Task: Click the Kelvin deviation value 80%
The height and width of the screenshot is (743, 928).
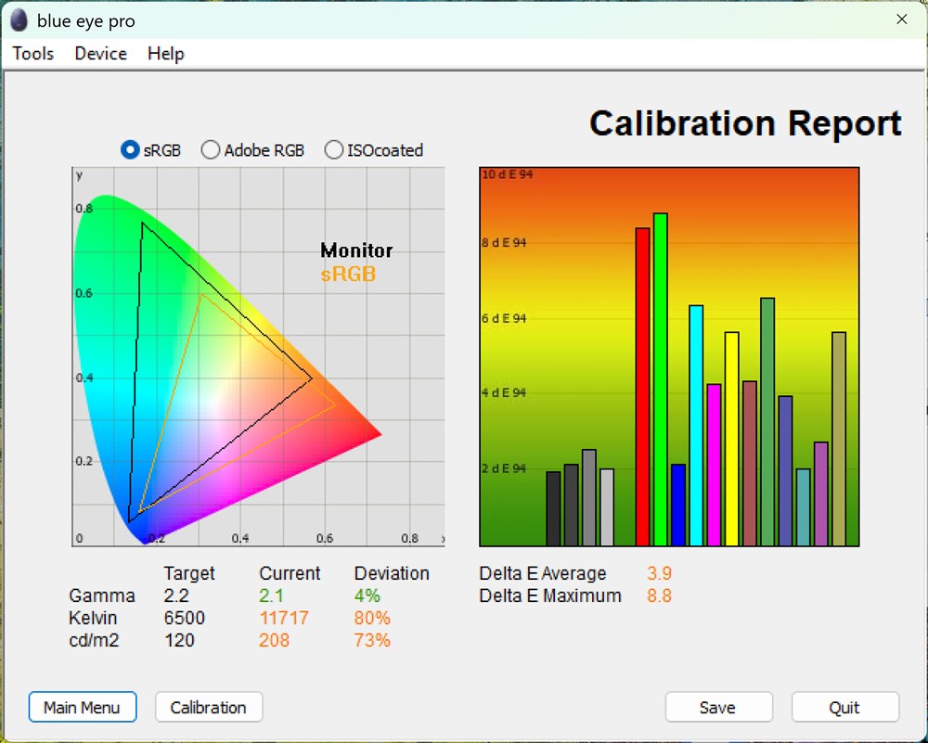Action: [x=371, y=618]
